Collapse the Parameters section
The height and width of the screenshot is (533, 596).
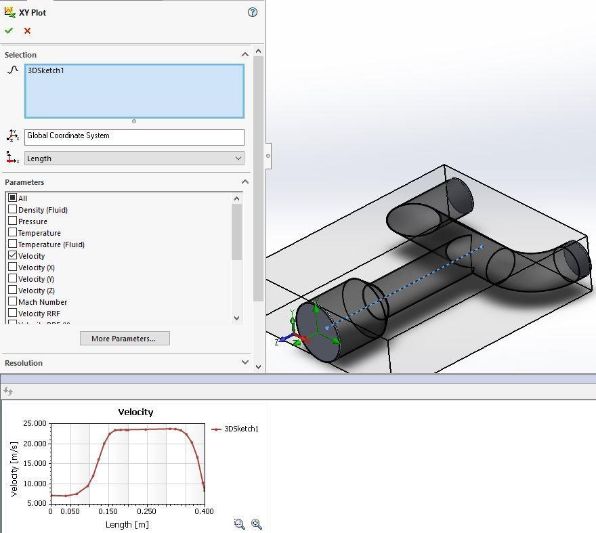pyautogui.click(x=245, y=182)
